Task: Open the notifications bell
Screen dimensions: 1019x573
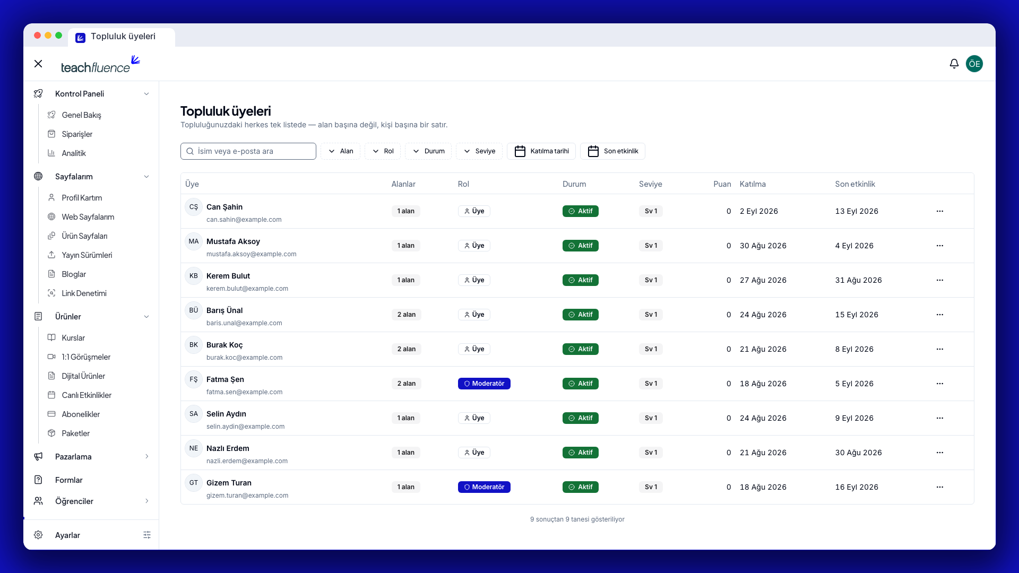Action: pyautogui.click(x=954, y=64)
